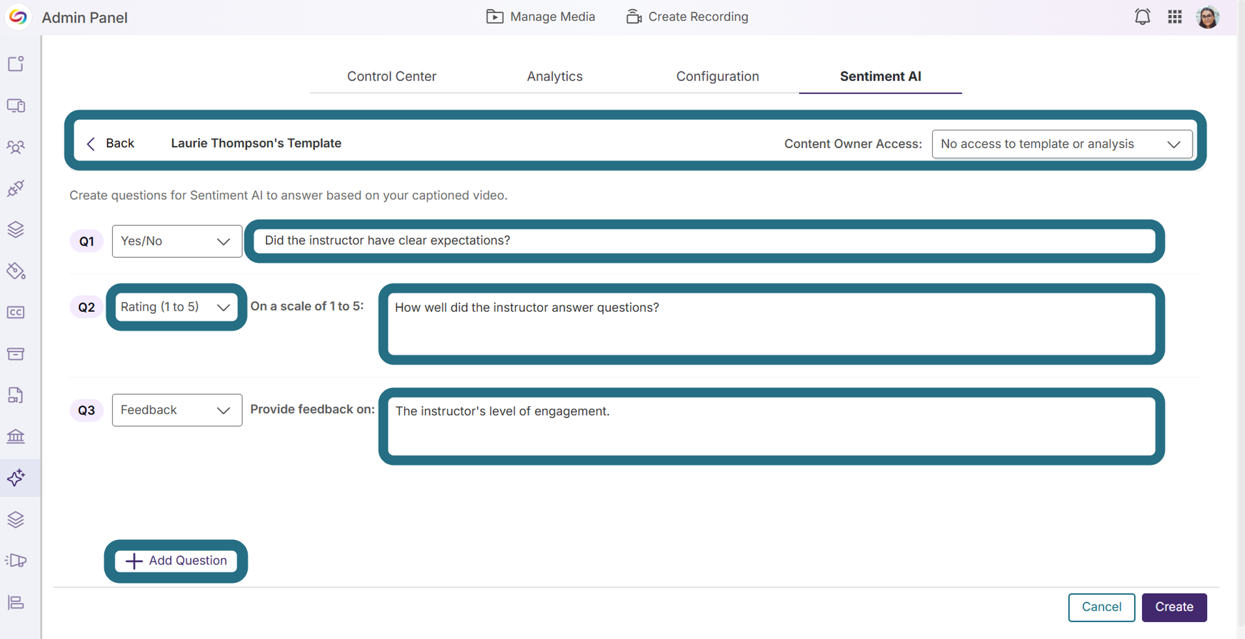Click the Create button
Image resolution: width=1245 pixels, height=639 pixels.
[1174, 607]
